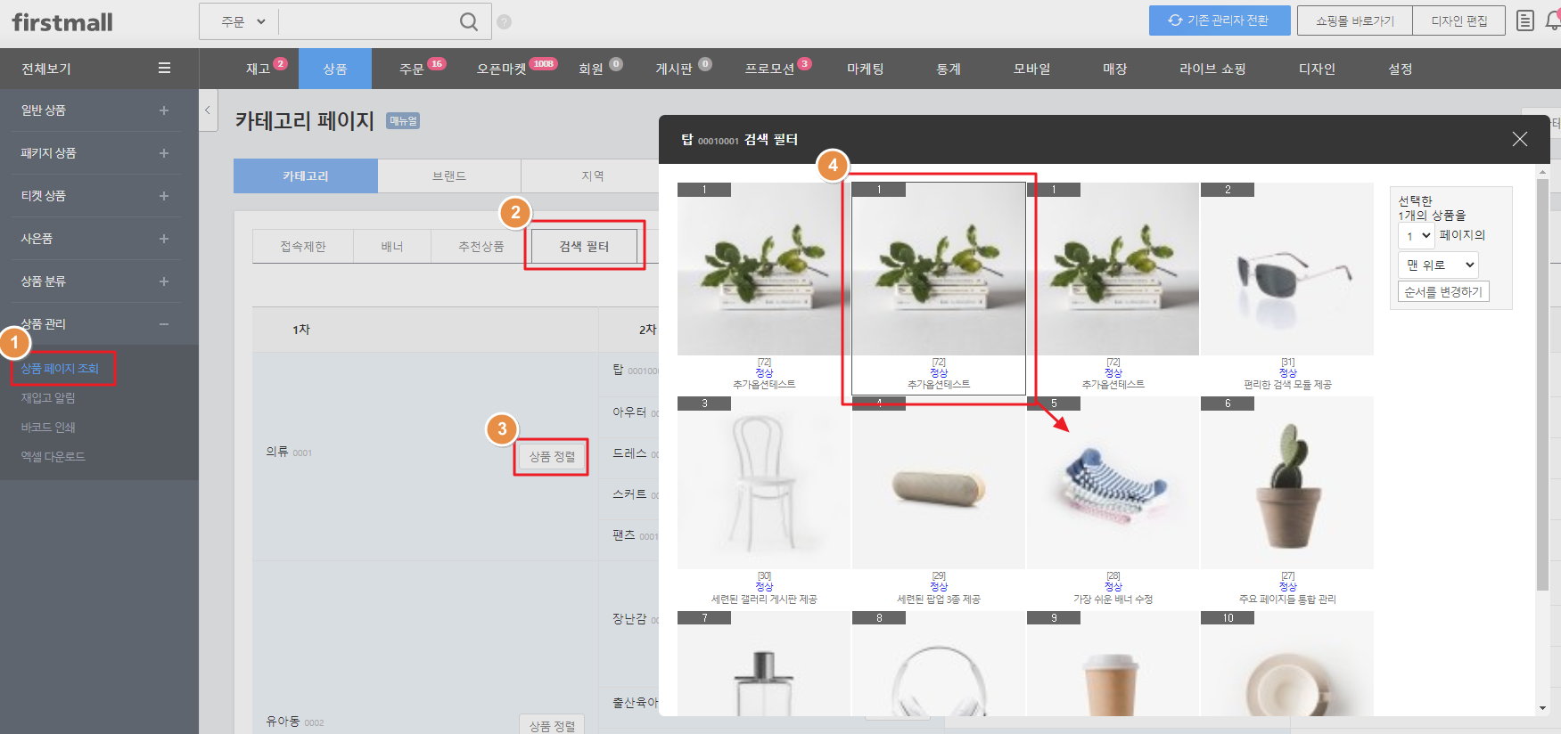Expand the 사은품 plus icon

pos(164,239)
